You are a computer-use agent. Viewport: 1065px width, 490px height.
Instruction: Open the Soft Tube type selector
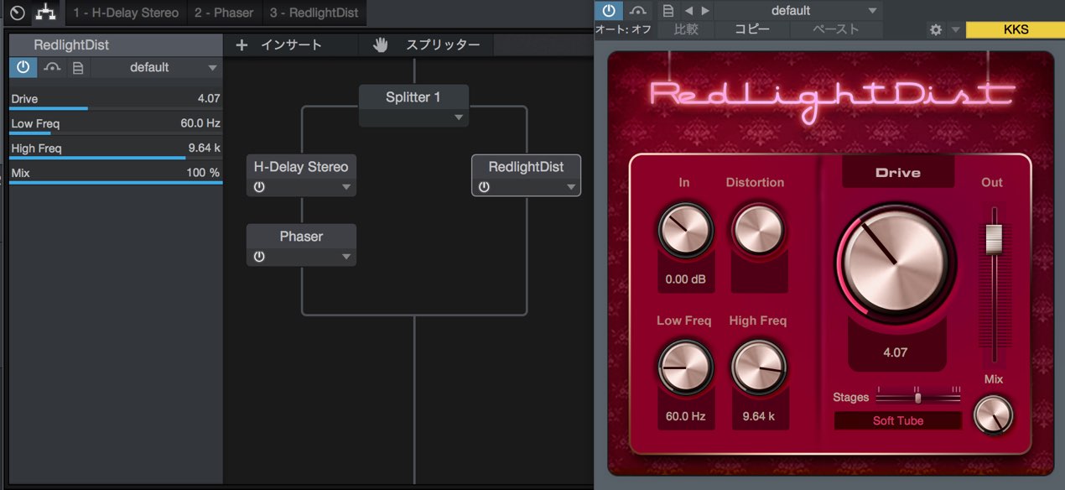pos(897,421)
